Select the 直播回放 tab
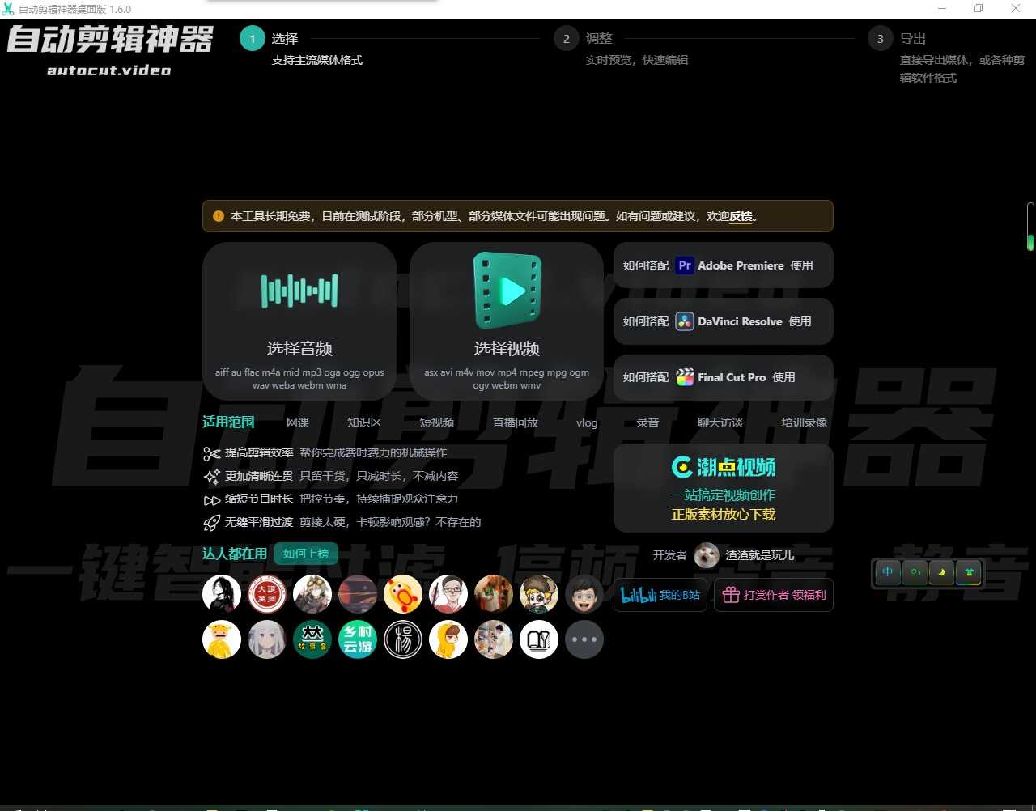Viewport: 1036px width, 811px height. (x=516, y=422)
